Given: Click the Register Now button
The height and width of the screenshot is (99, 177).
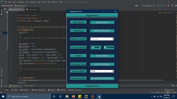Looking at the screenshot, I should click(92, 86).
